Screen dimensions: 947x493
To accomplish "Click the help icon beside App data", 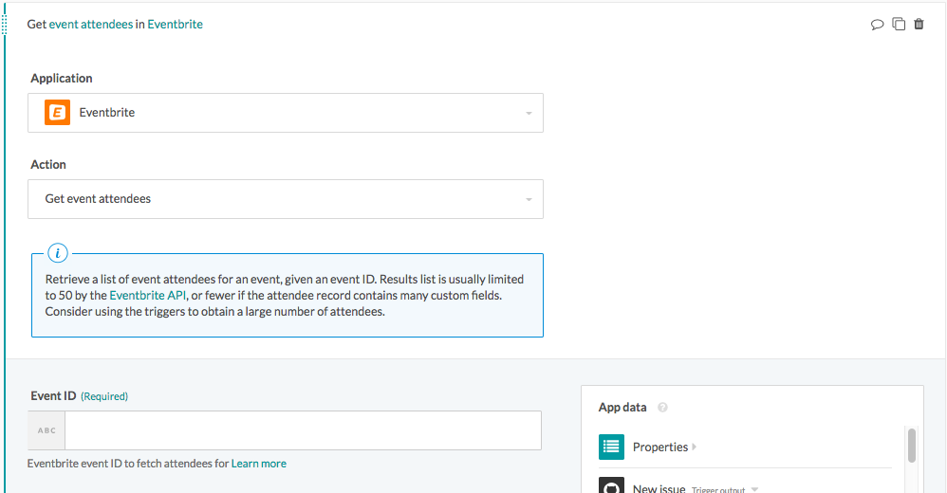I will [x=662, y=408].
